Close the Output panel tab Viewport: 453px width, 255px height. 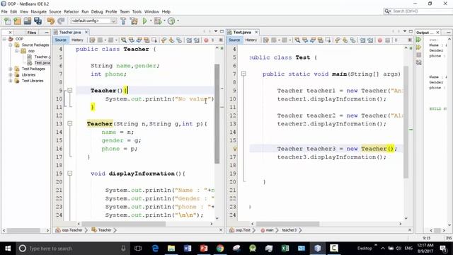tap(437, 33)
